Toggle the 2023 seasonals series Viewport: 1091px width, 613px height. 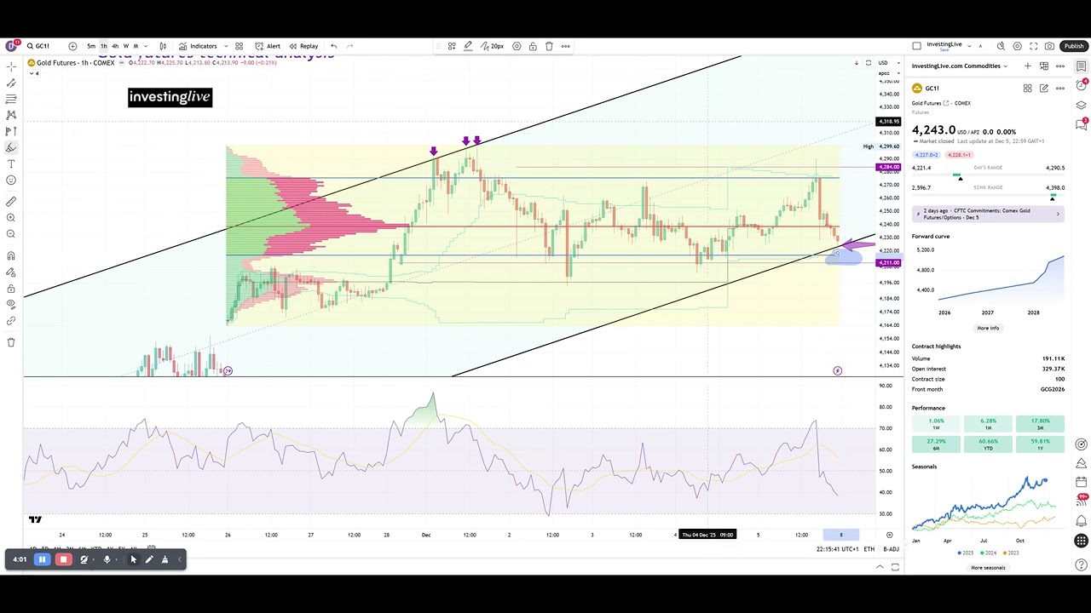point(1011,553)
